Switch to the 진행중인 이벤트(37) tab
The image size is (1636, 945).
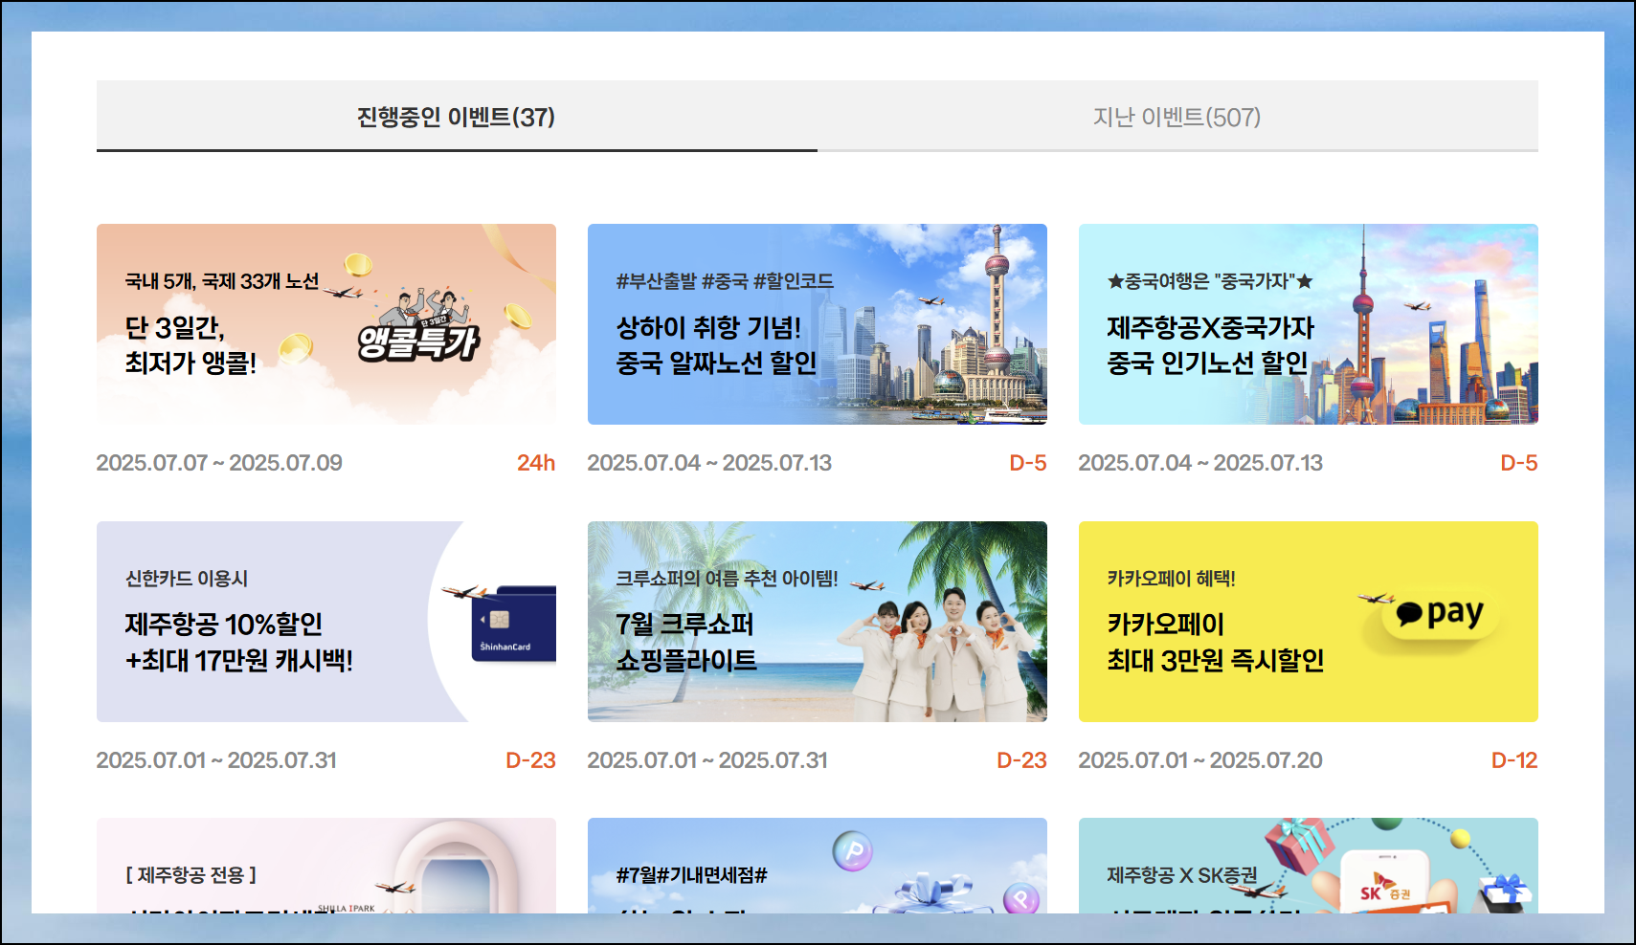[x=457, y=117]
